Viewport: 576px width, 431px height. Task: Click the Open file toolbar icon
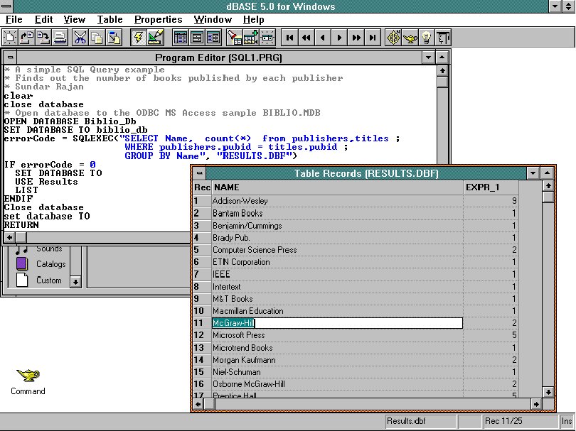[x=26, y=38]
